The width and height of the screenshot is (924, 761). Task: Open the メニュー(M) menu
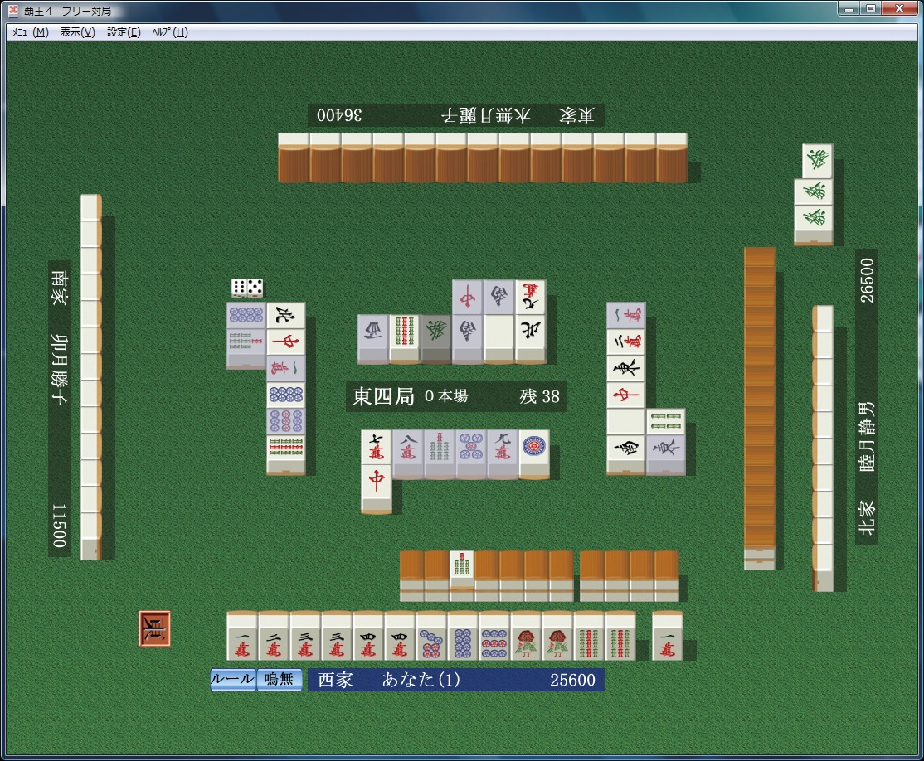30,32
